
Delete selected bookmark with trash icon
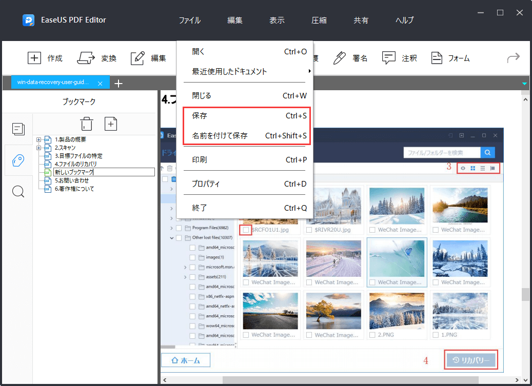[x=86, y=124]
